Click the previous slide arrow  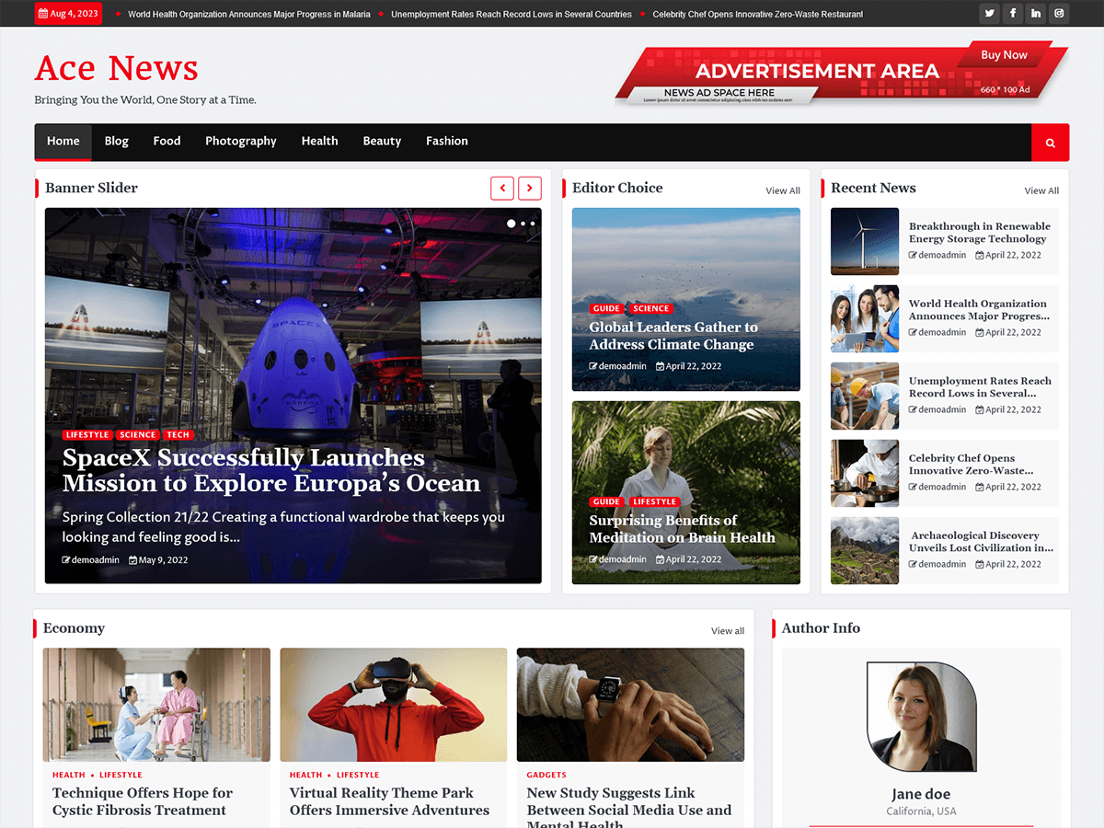pyautogui.click(x=502, y=188)
